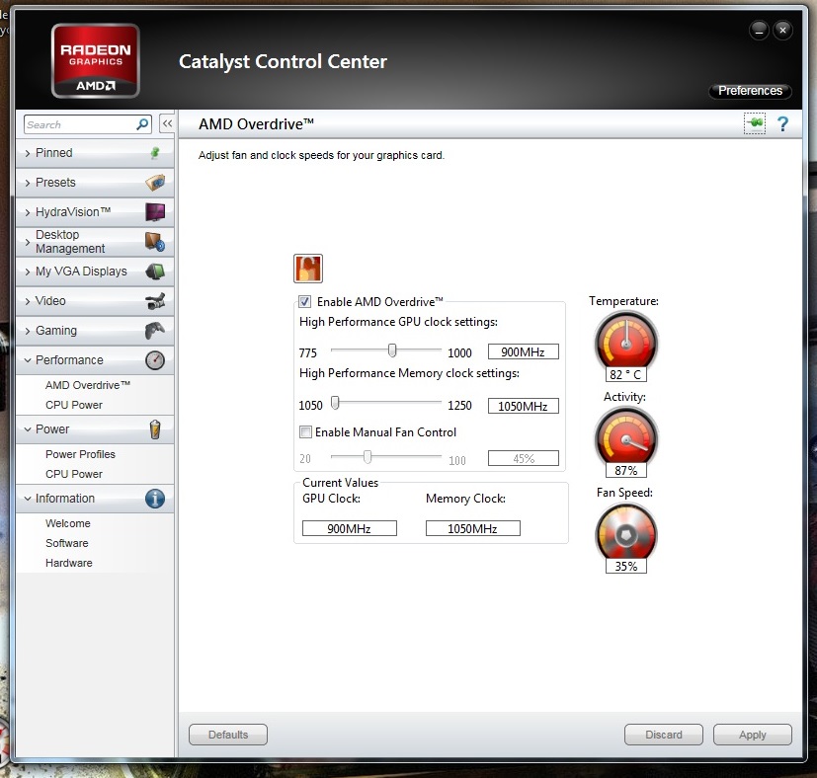Click the GPU clock slider handle
This screenshot has width=817, height=778.
(x=392, y=350)
